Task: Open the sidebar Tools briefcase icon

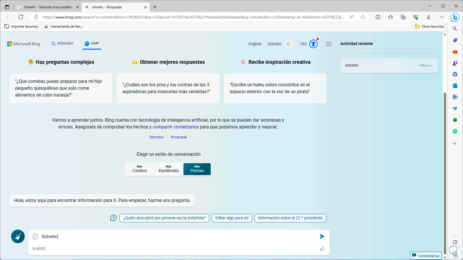Action: pyautogui.click(x=455, y=52)
